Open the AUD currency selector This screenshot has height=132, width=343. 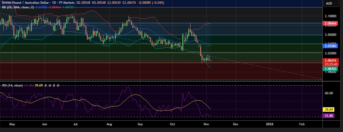(x=331, y=4)
